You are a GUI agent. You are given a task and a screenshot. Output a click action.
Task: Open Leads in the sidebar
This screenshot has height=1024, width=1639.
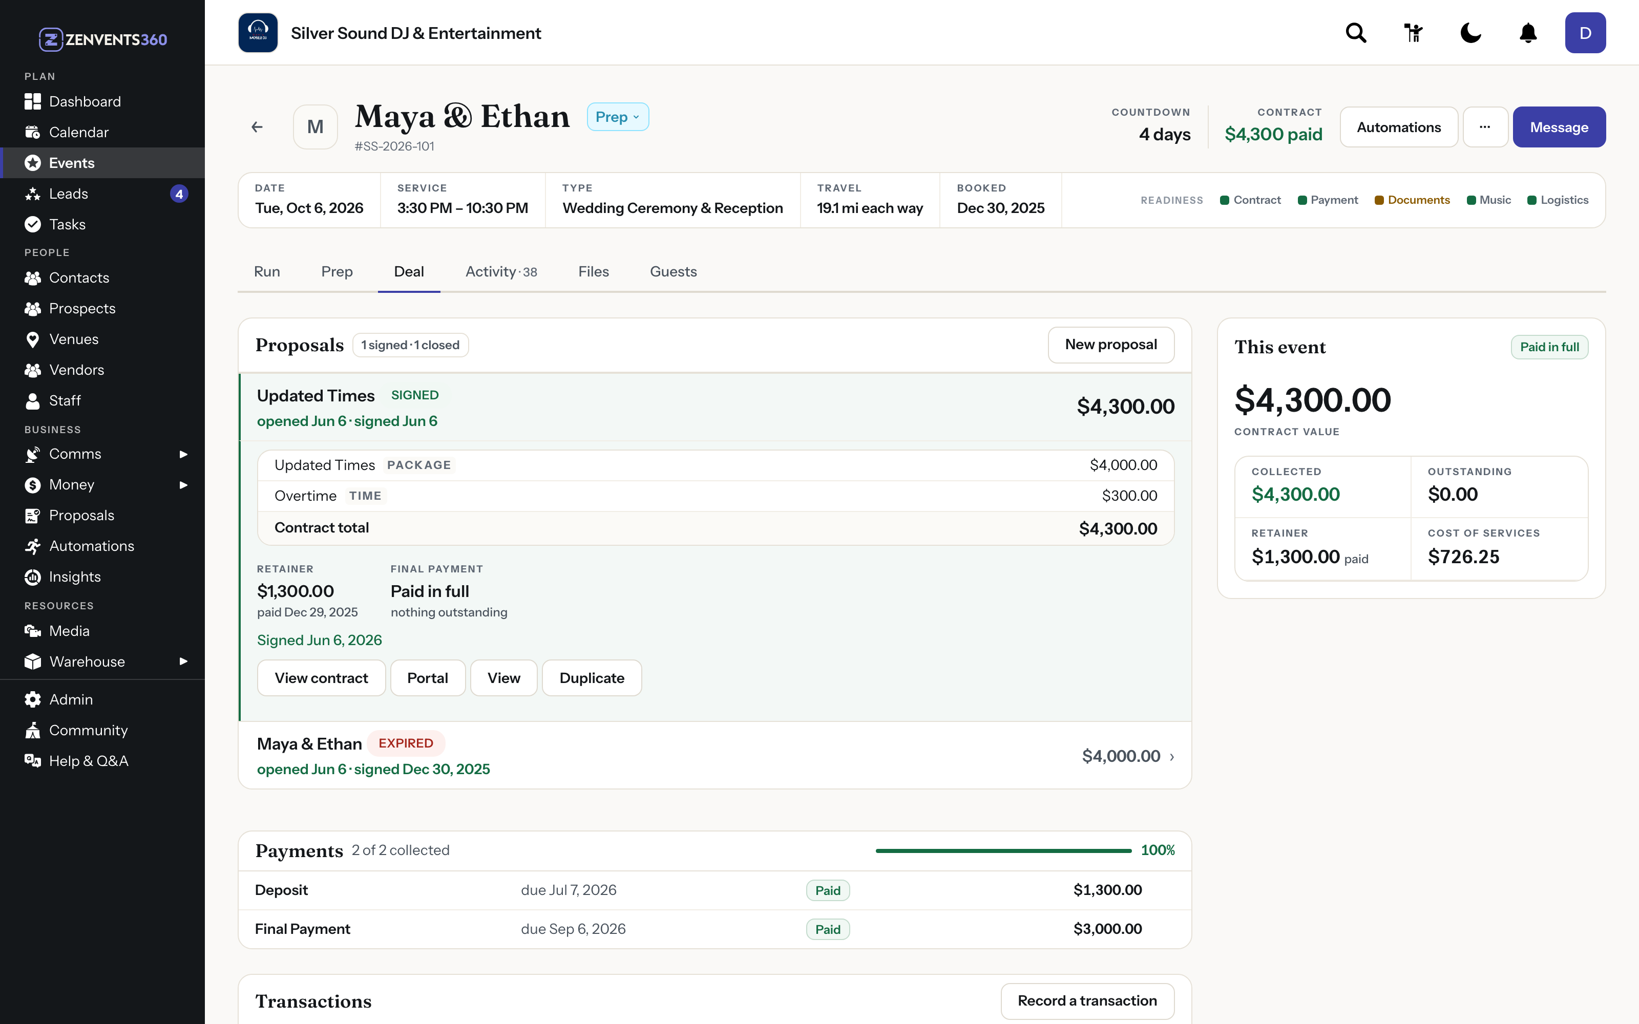(102, 194)
